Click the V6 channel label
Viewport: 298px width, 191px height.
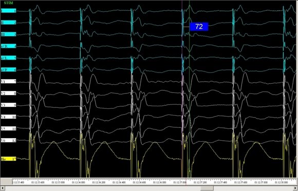[x=9, y=140]
